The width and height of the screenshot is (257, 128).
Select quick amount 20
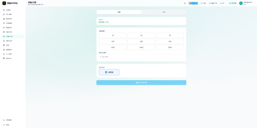tap(141, 36)
